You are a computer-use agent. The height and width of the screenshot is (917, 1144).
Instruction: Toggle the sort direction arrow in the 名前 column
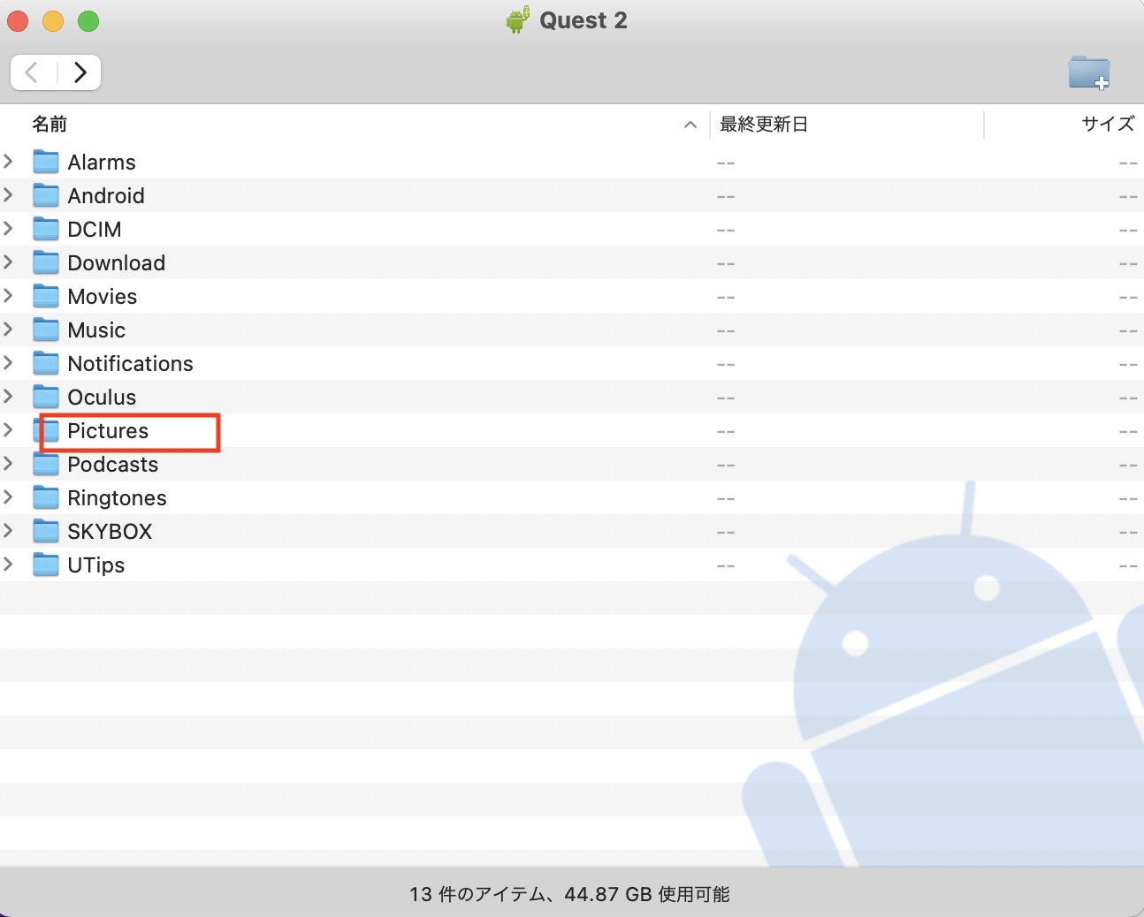pos(690,125)
